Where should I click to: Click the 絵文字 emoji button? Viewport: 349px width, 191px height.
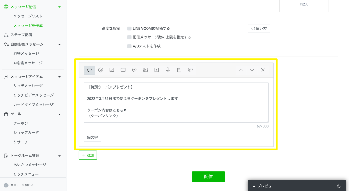(x=92, y=137)
